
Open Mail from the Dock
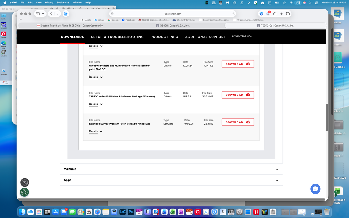(x=64, y=212)
